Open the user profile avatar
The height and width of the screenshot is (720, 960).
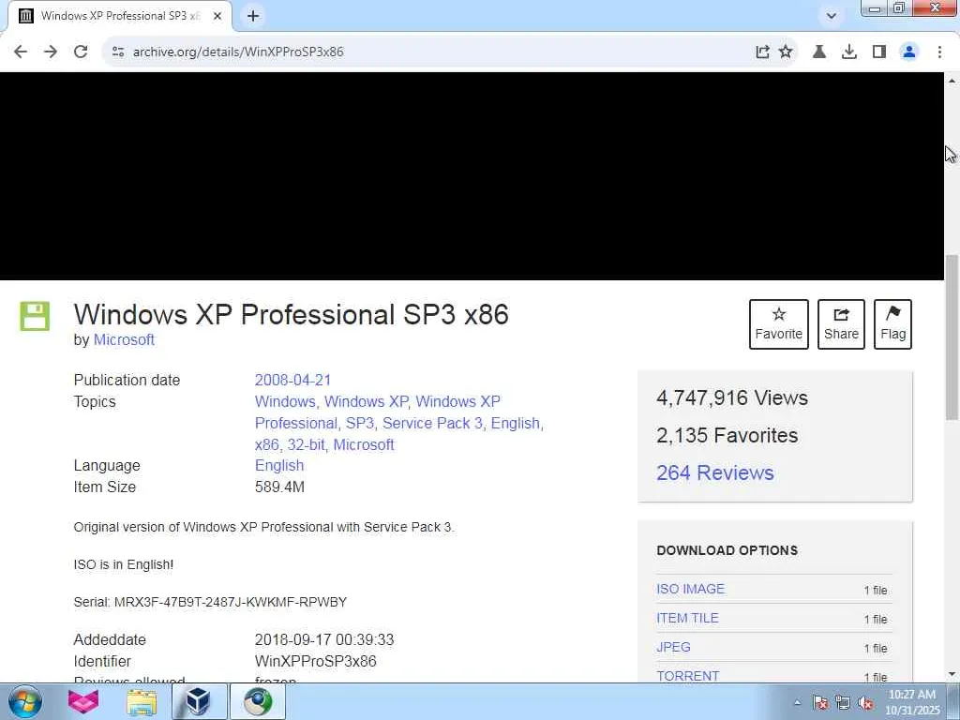(909, 52)
